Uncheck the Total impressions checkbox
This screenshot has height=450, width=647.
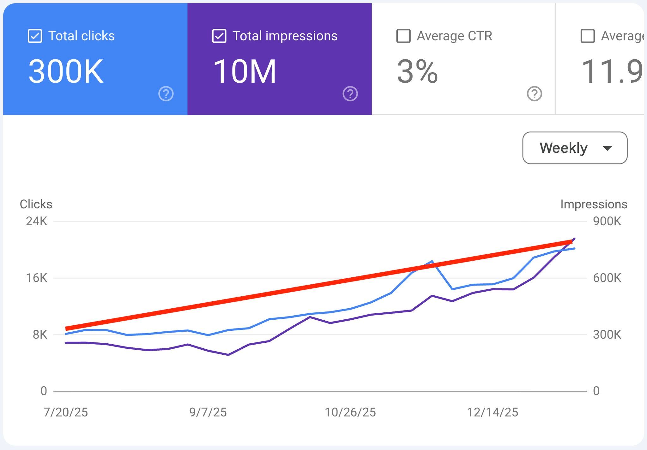pyautogui.click(x=219, y=36)
